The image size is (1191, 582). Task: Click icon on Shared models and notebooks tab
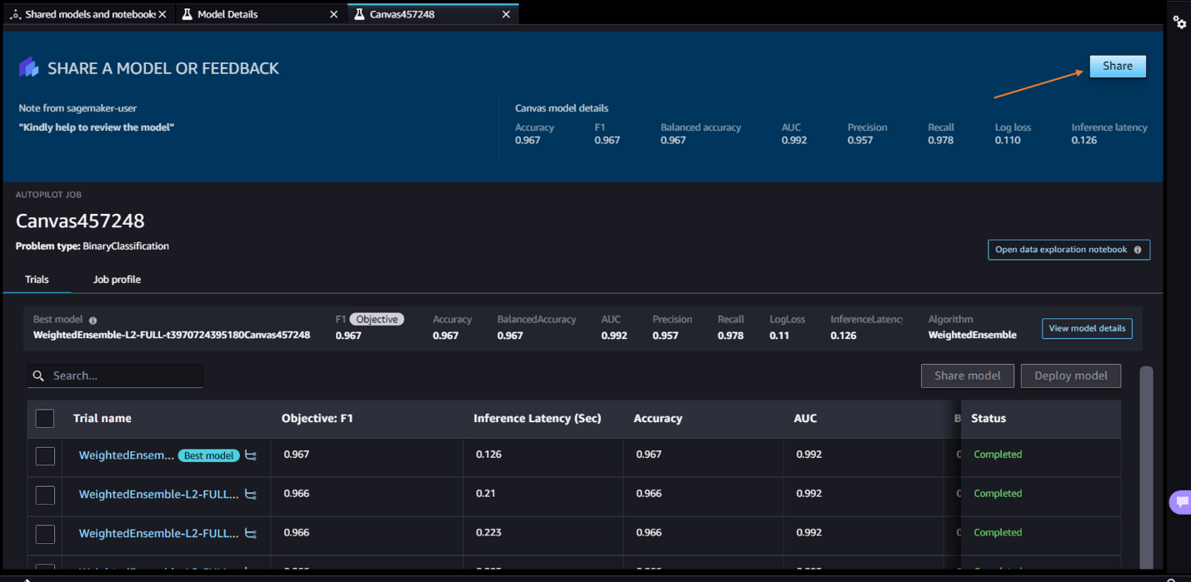tap(15, 14)
